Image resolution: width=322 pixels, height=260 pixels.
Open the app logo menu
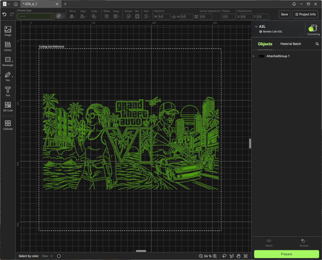6,4
